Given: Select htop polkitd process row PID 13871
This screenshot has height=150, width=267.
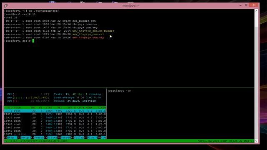Looking at the screenshot, I should pyautogui.click(x=55, y=134).
